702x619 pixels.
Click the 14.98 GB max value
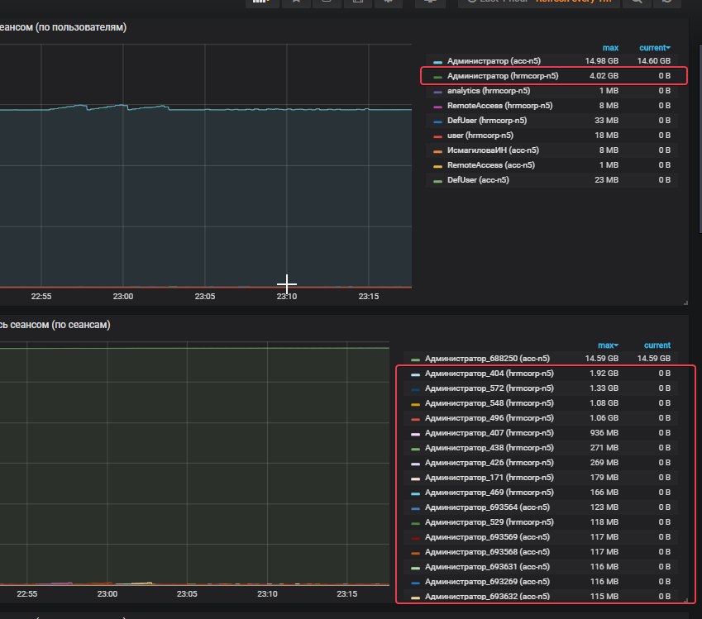[x=601, y=61]
